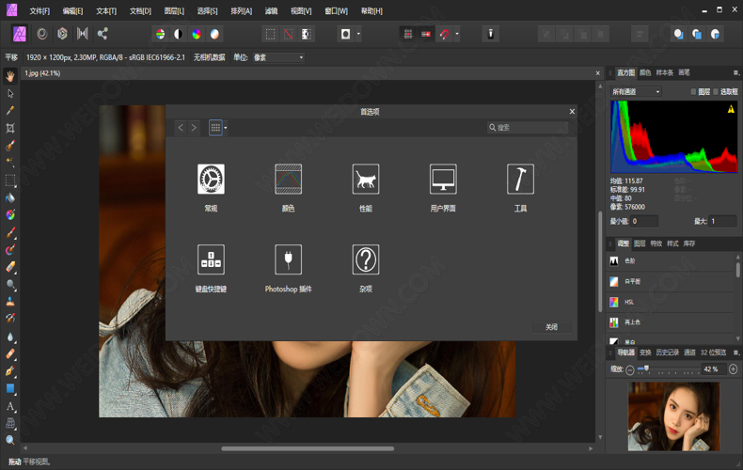The image size is (743, 470).
Task: Click the Auto Colour circle icon
Action: point(197,34)
